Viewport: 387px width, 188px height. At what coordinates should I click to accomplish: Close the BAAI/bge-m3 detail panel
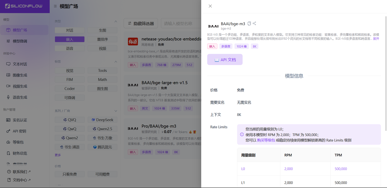(210, 6)
